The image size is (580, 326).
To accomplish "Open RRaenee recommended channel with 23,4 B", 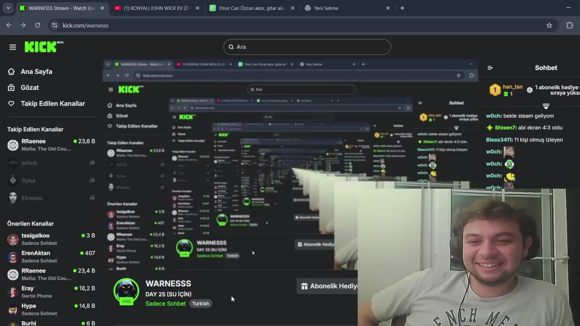I will (51, 274).
